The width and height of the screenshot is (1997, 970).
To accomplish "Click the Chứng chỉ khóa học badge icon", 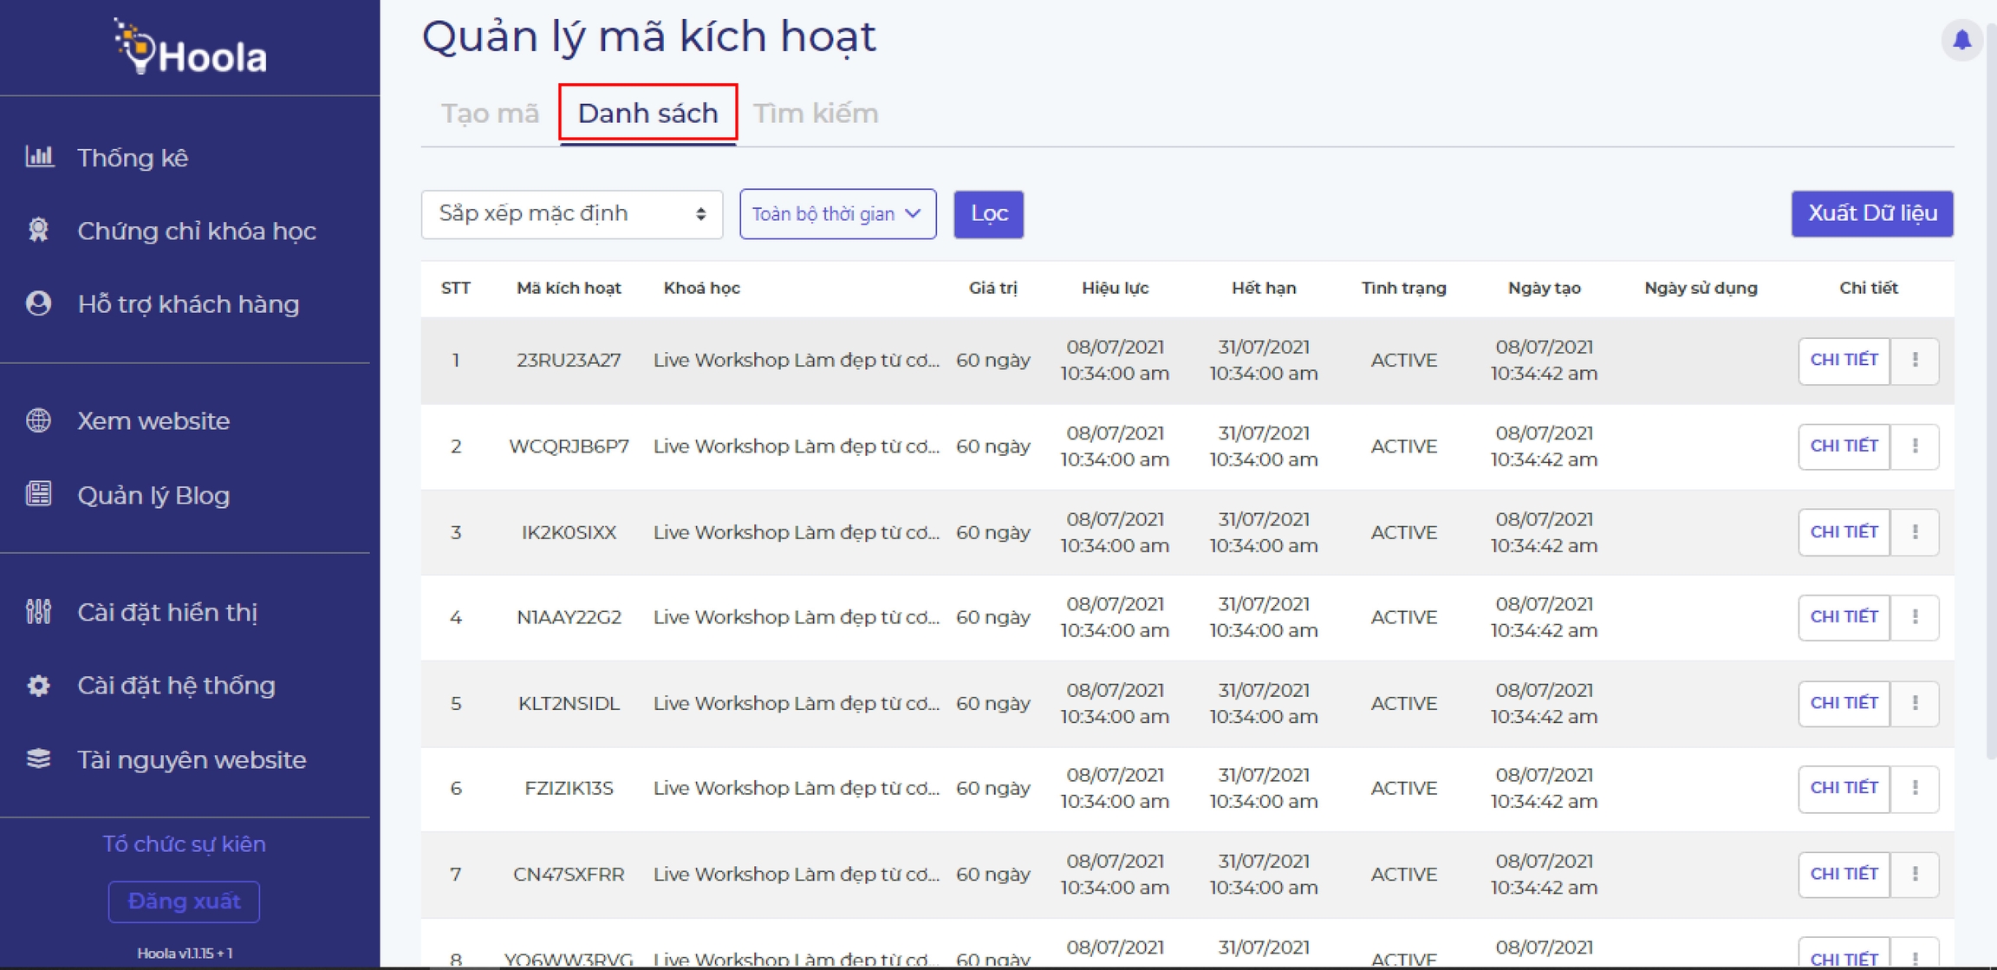I will [39, 231].
